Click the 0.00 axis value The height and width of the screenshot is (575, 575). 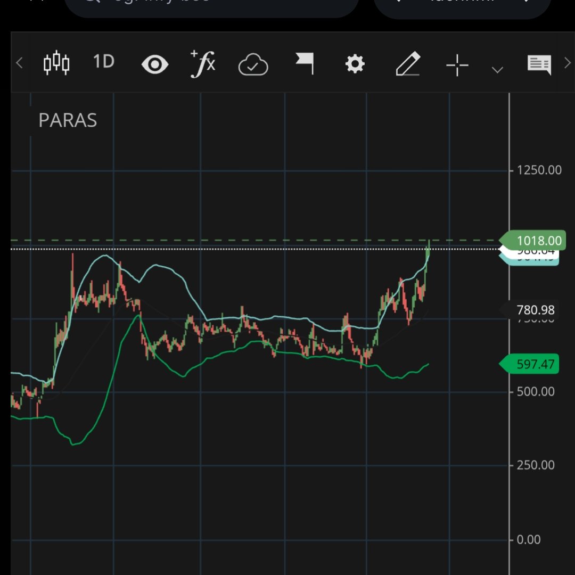point(529,540)
